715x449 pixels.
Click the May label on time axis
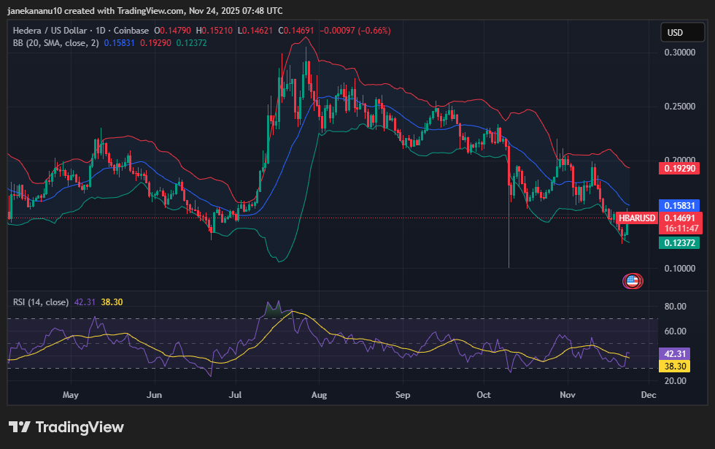[x=70, y=395]
